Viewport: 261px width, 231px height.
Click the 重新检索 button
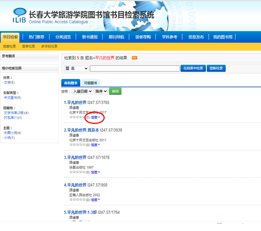[x=216, y=68]
